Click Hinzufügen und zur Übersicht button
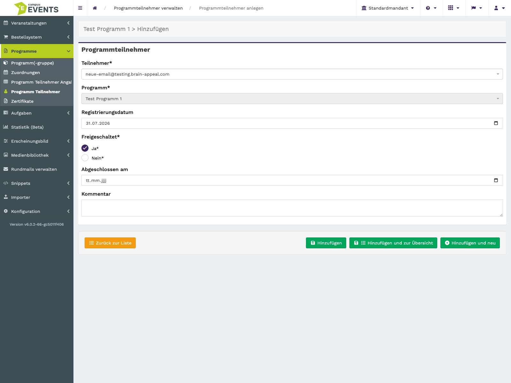 (393, 243)
